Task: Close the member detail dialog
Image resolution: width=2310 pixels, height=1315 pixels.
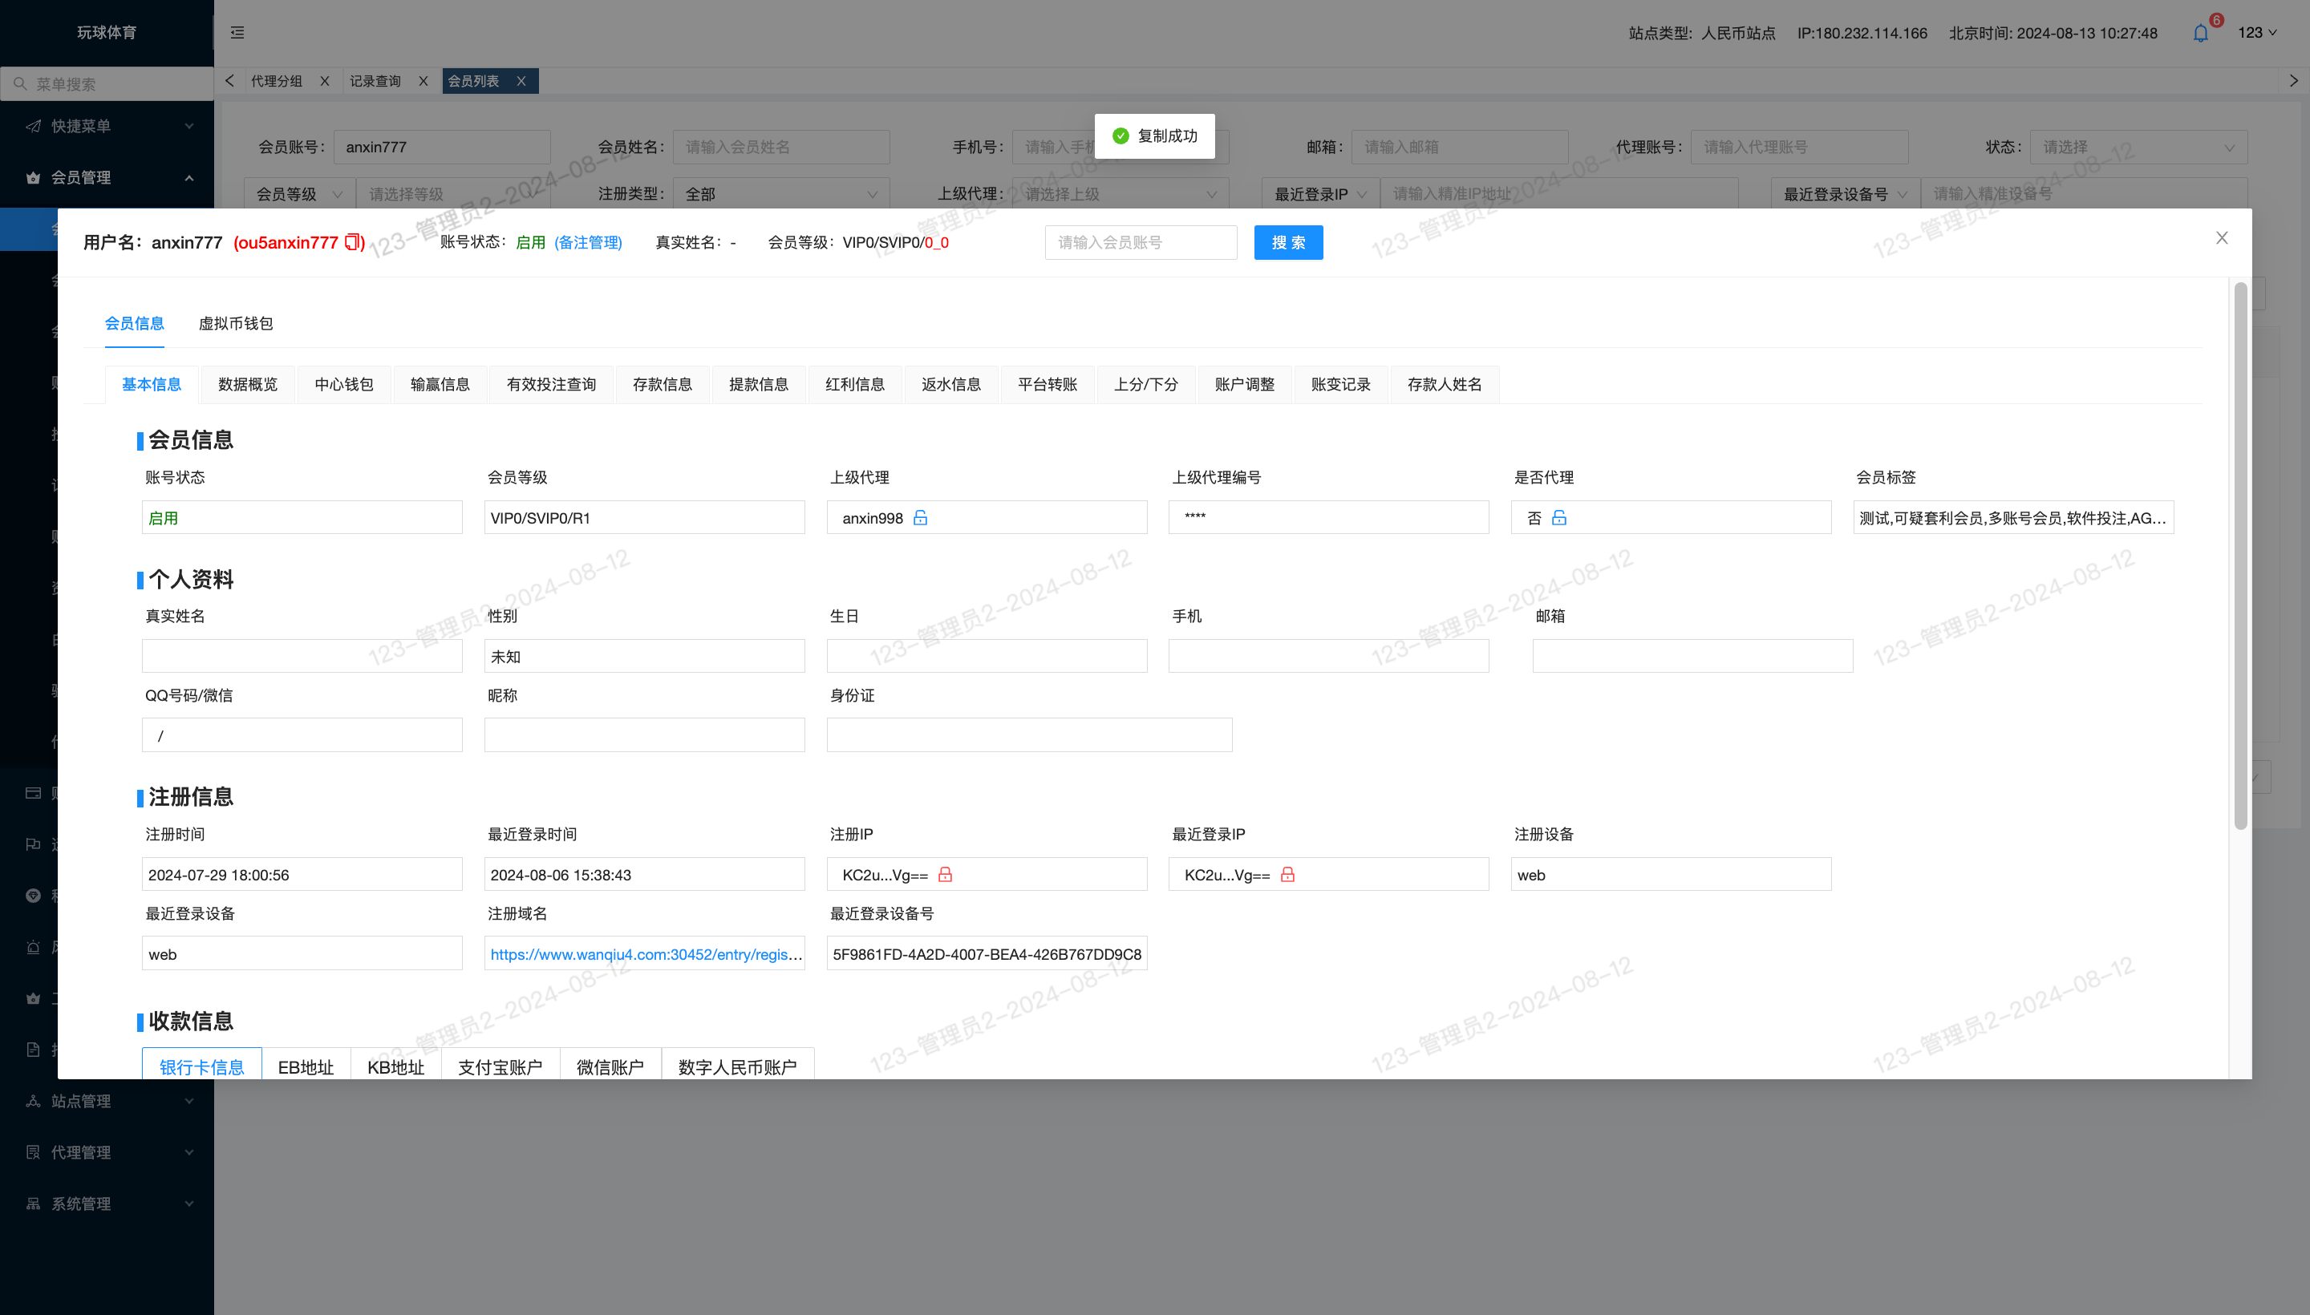Action: [2222, 237]
